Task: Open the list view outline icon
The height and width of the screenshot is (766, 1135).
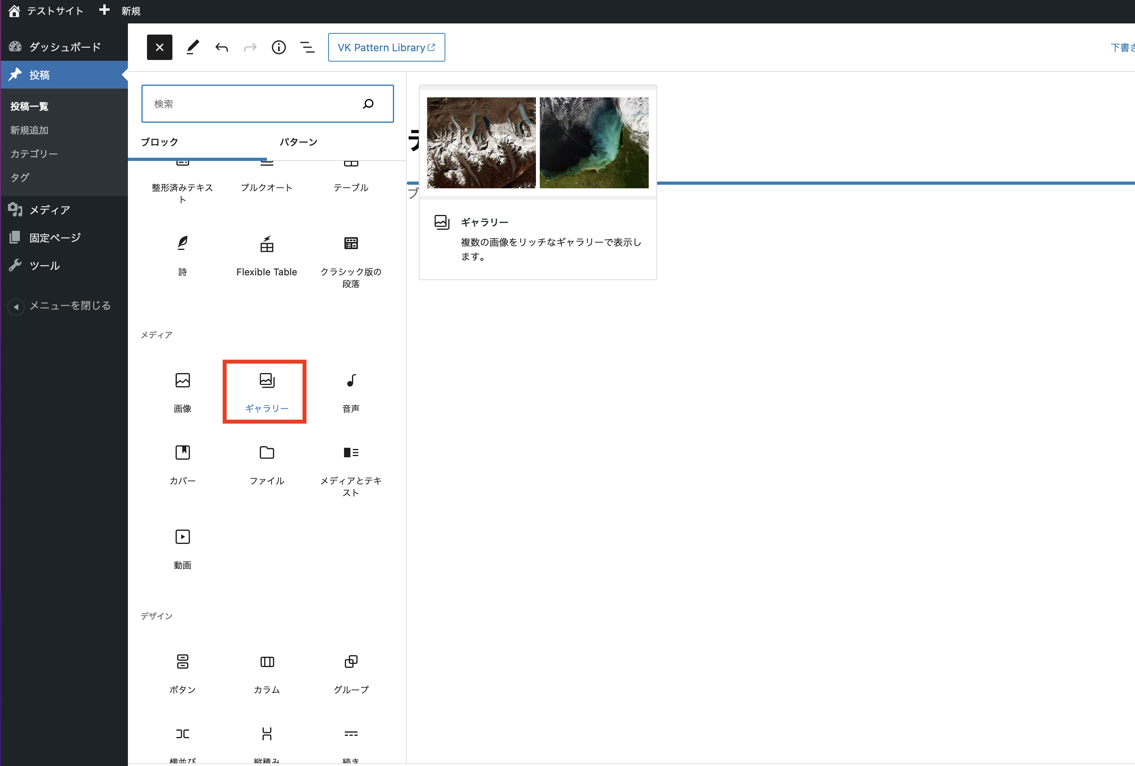Action: click(307, 47)
